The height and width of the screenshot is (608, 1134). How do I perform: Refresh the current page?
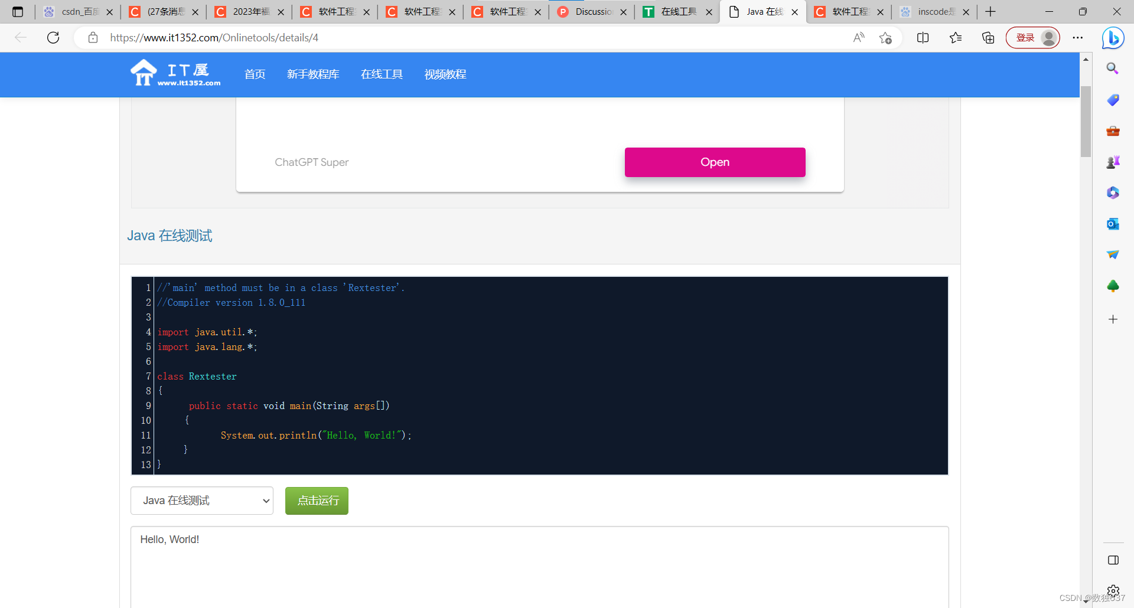pyautogui.click(x=53, y=38)
